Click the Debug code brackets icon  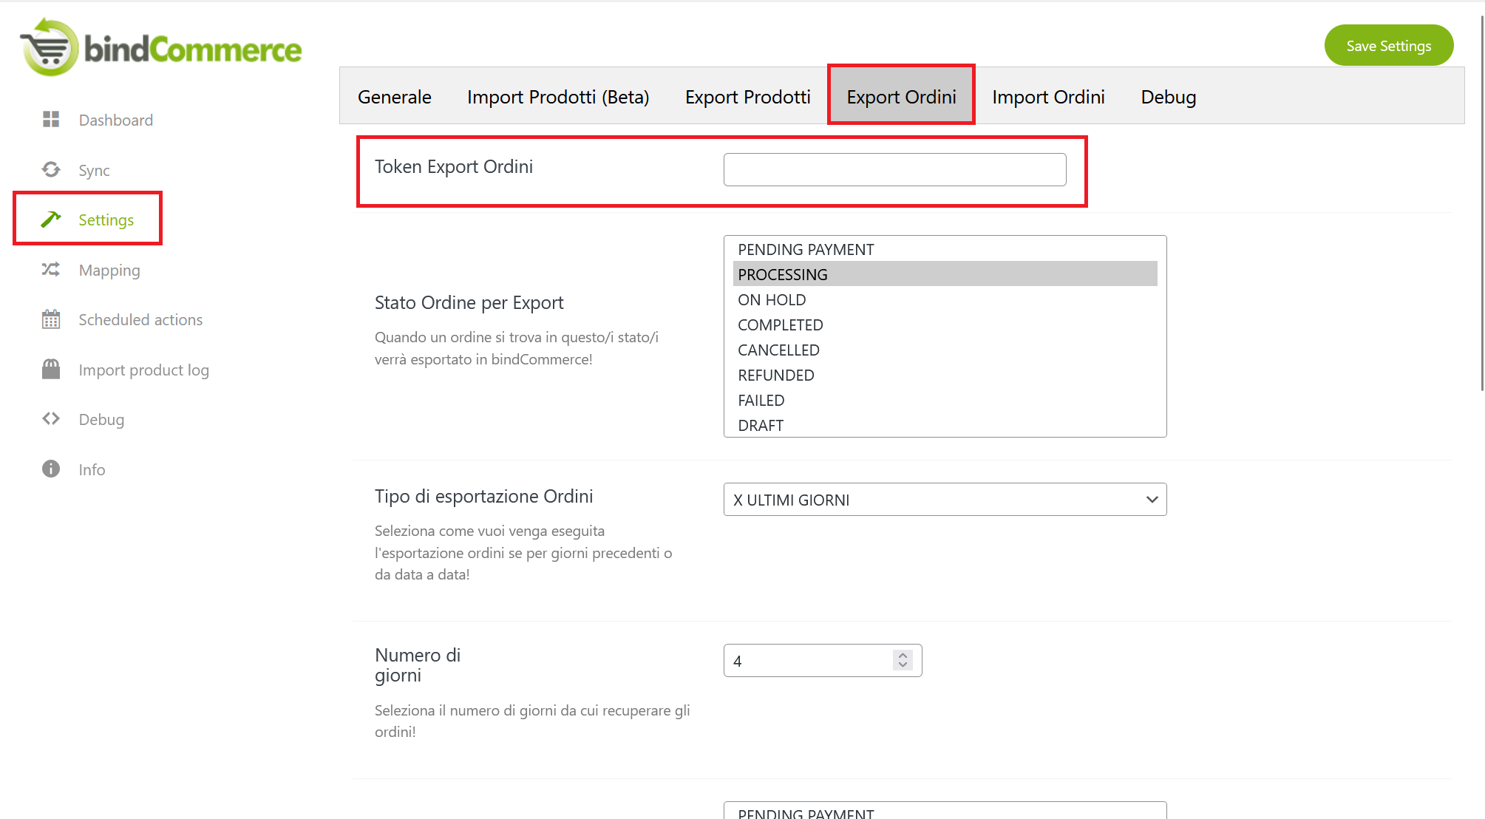click(51, 419)
